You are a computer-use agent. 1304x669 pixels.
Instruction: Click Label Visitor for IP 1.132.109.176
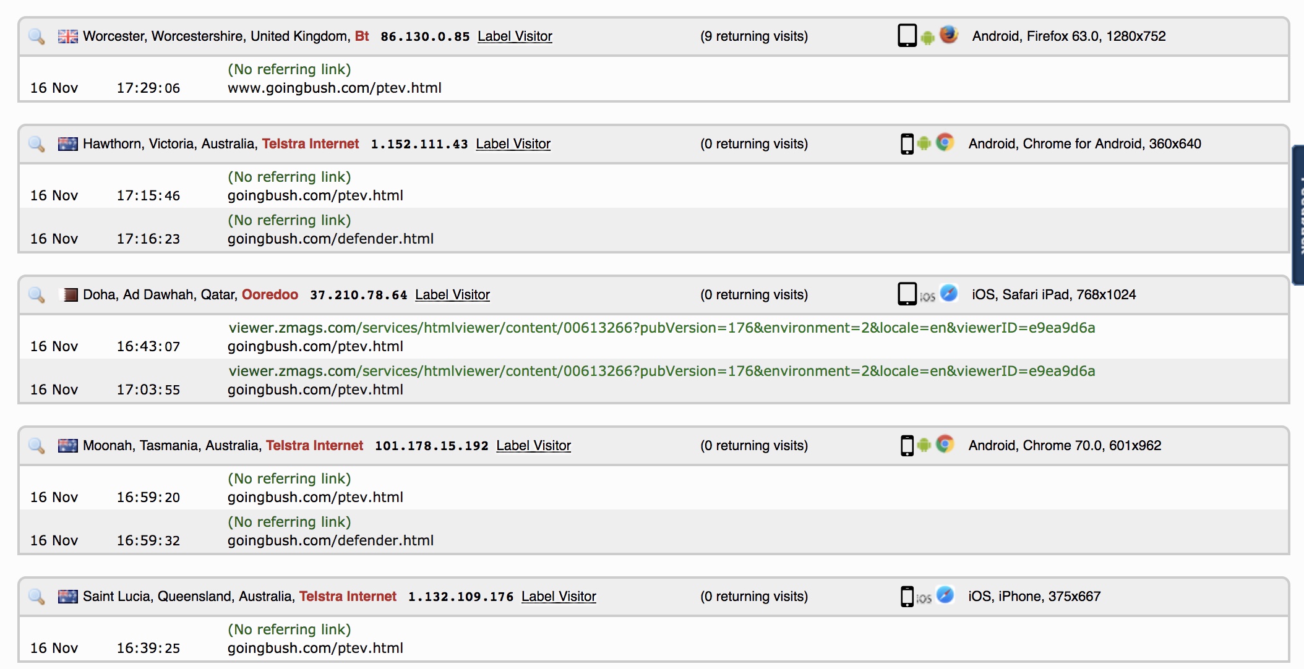(559, 597)
